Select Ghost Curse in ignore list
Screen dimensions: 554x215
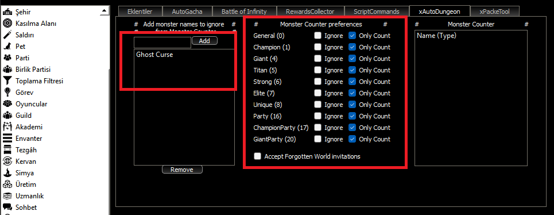tap(155, 55)
